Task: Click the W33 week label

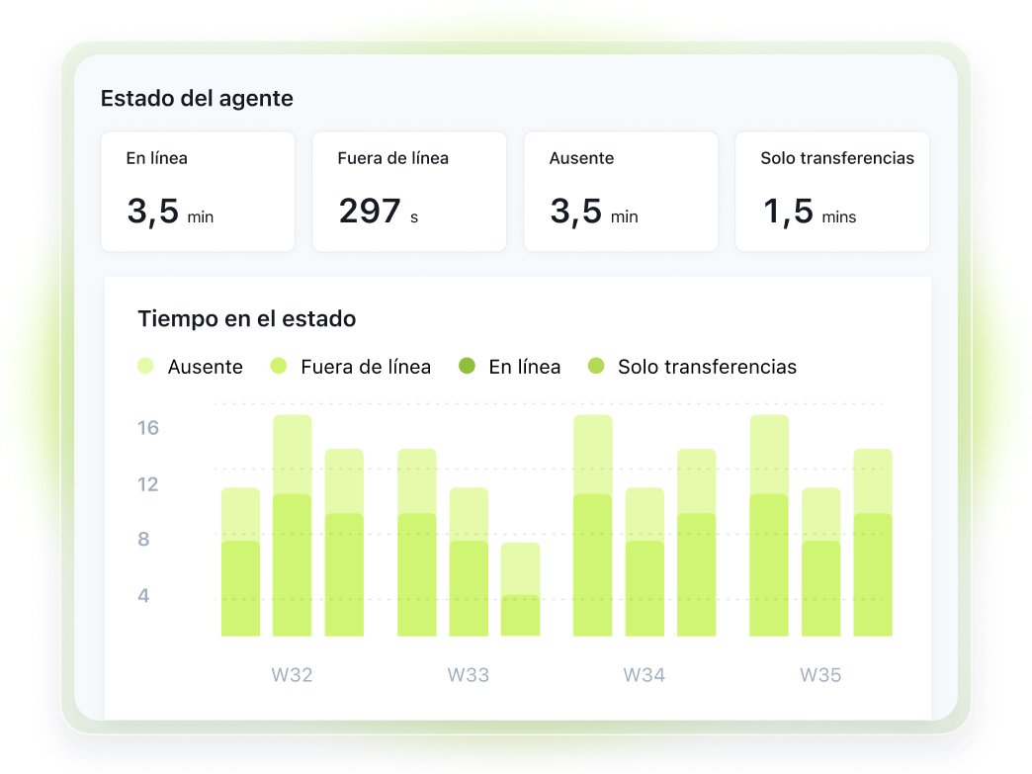Action: pyautogui.click(x=468, y=675)
